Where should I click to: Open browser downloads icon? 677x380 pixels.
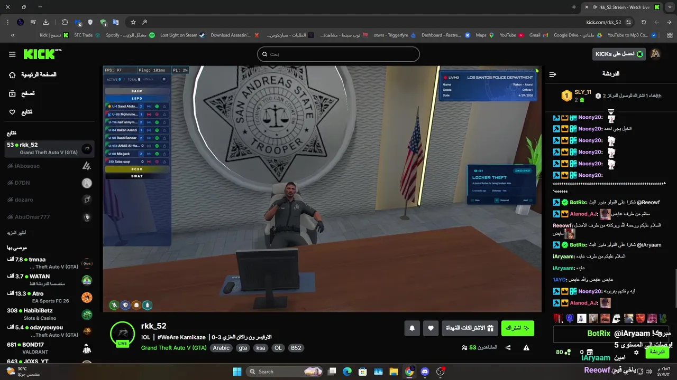click(45, 22)
